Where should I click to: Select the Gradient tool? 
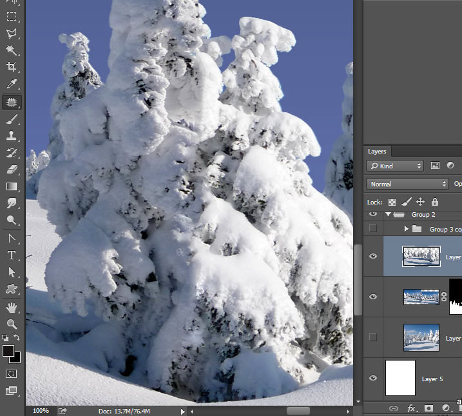12,186
